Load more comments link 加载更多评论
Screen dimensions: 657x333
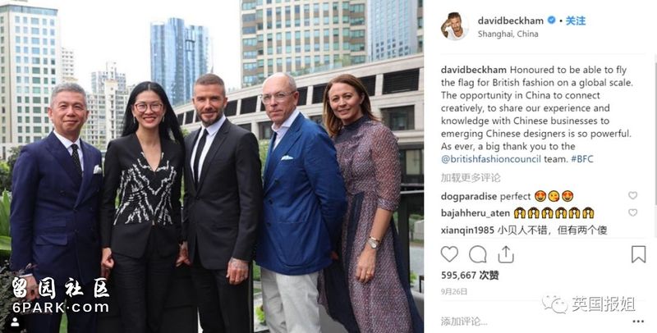click(x=471, y=178)
